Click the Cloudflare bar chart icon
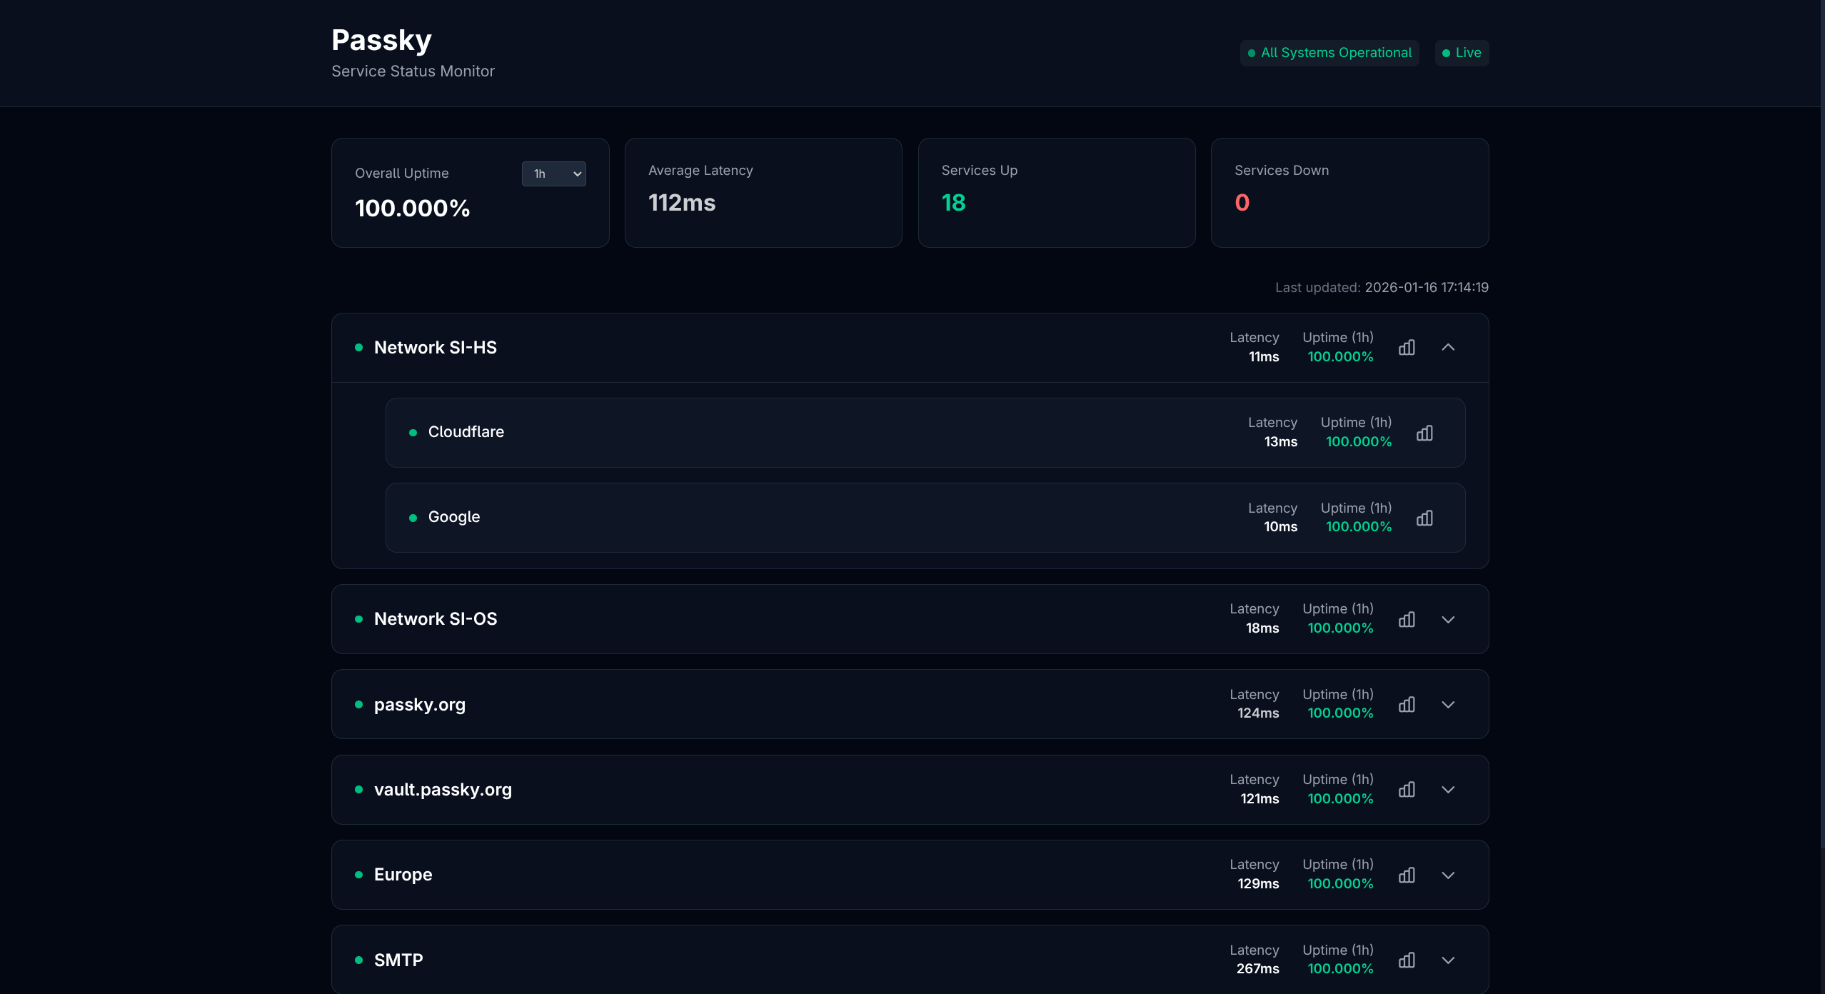1825x994 pixels. pyautogui.click(x=1424, y=433)
